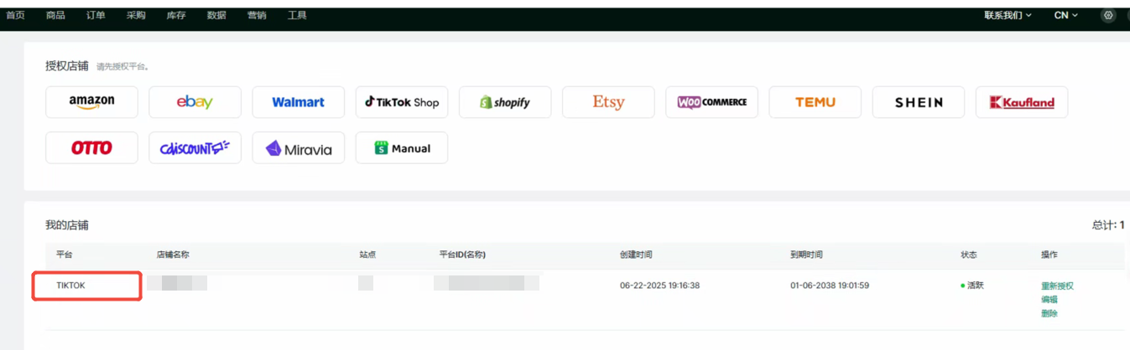Click the creation time 06-22-2025 19:16:38
The height and width of the screenshot is (350, 1130).
(x=659, y=286)
